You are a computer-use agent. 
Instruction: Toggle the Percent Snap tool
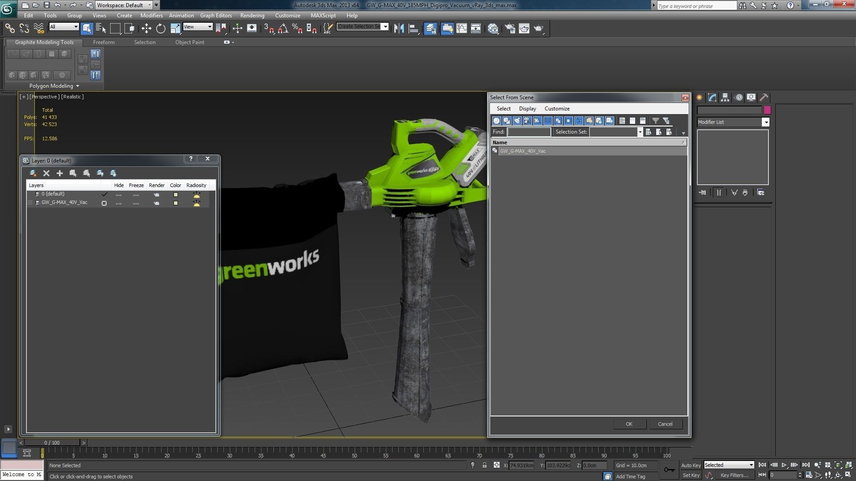coord(297,28)
